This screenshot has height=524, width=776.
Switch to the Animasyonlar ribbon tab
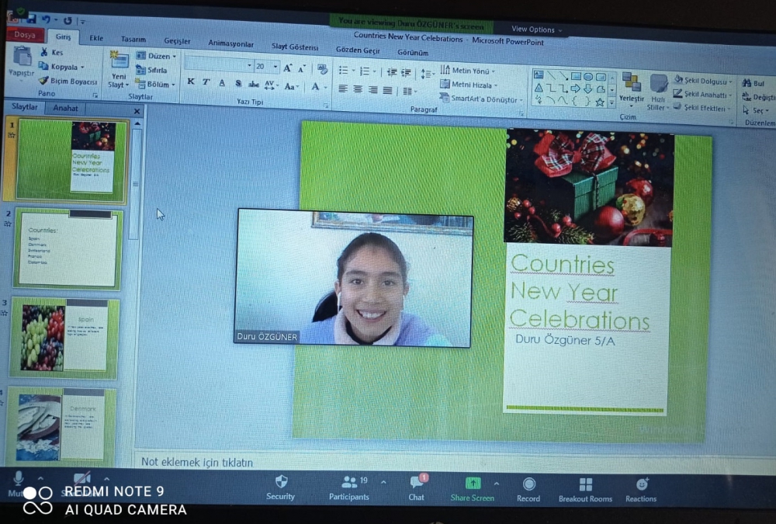tap(230, 43)
